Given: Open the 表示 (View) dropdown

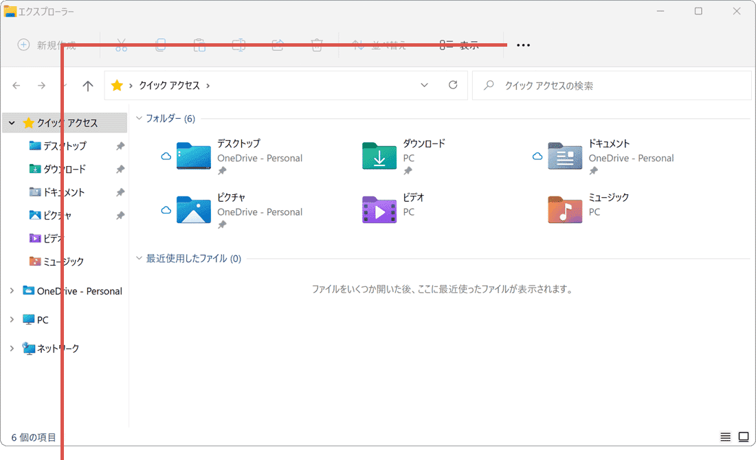Looking at the screenshot, I should pos(460,45).
